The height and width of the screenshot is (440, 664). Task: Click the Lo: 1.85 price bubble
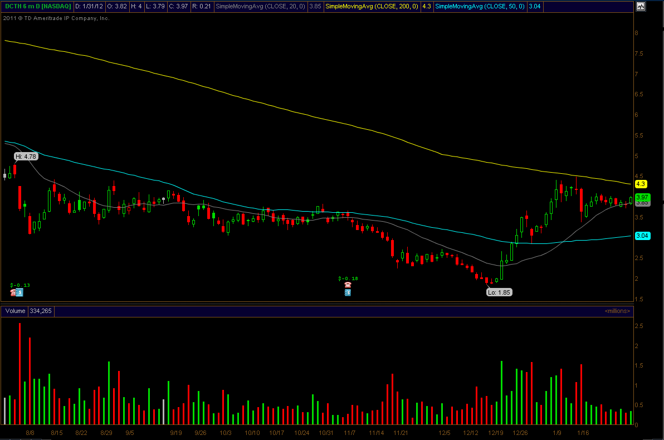[x=499, y=292]
